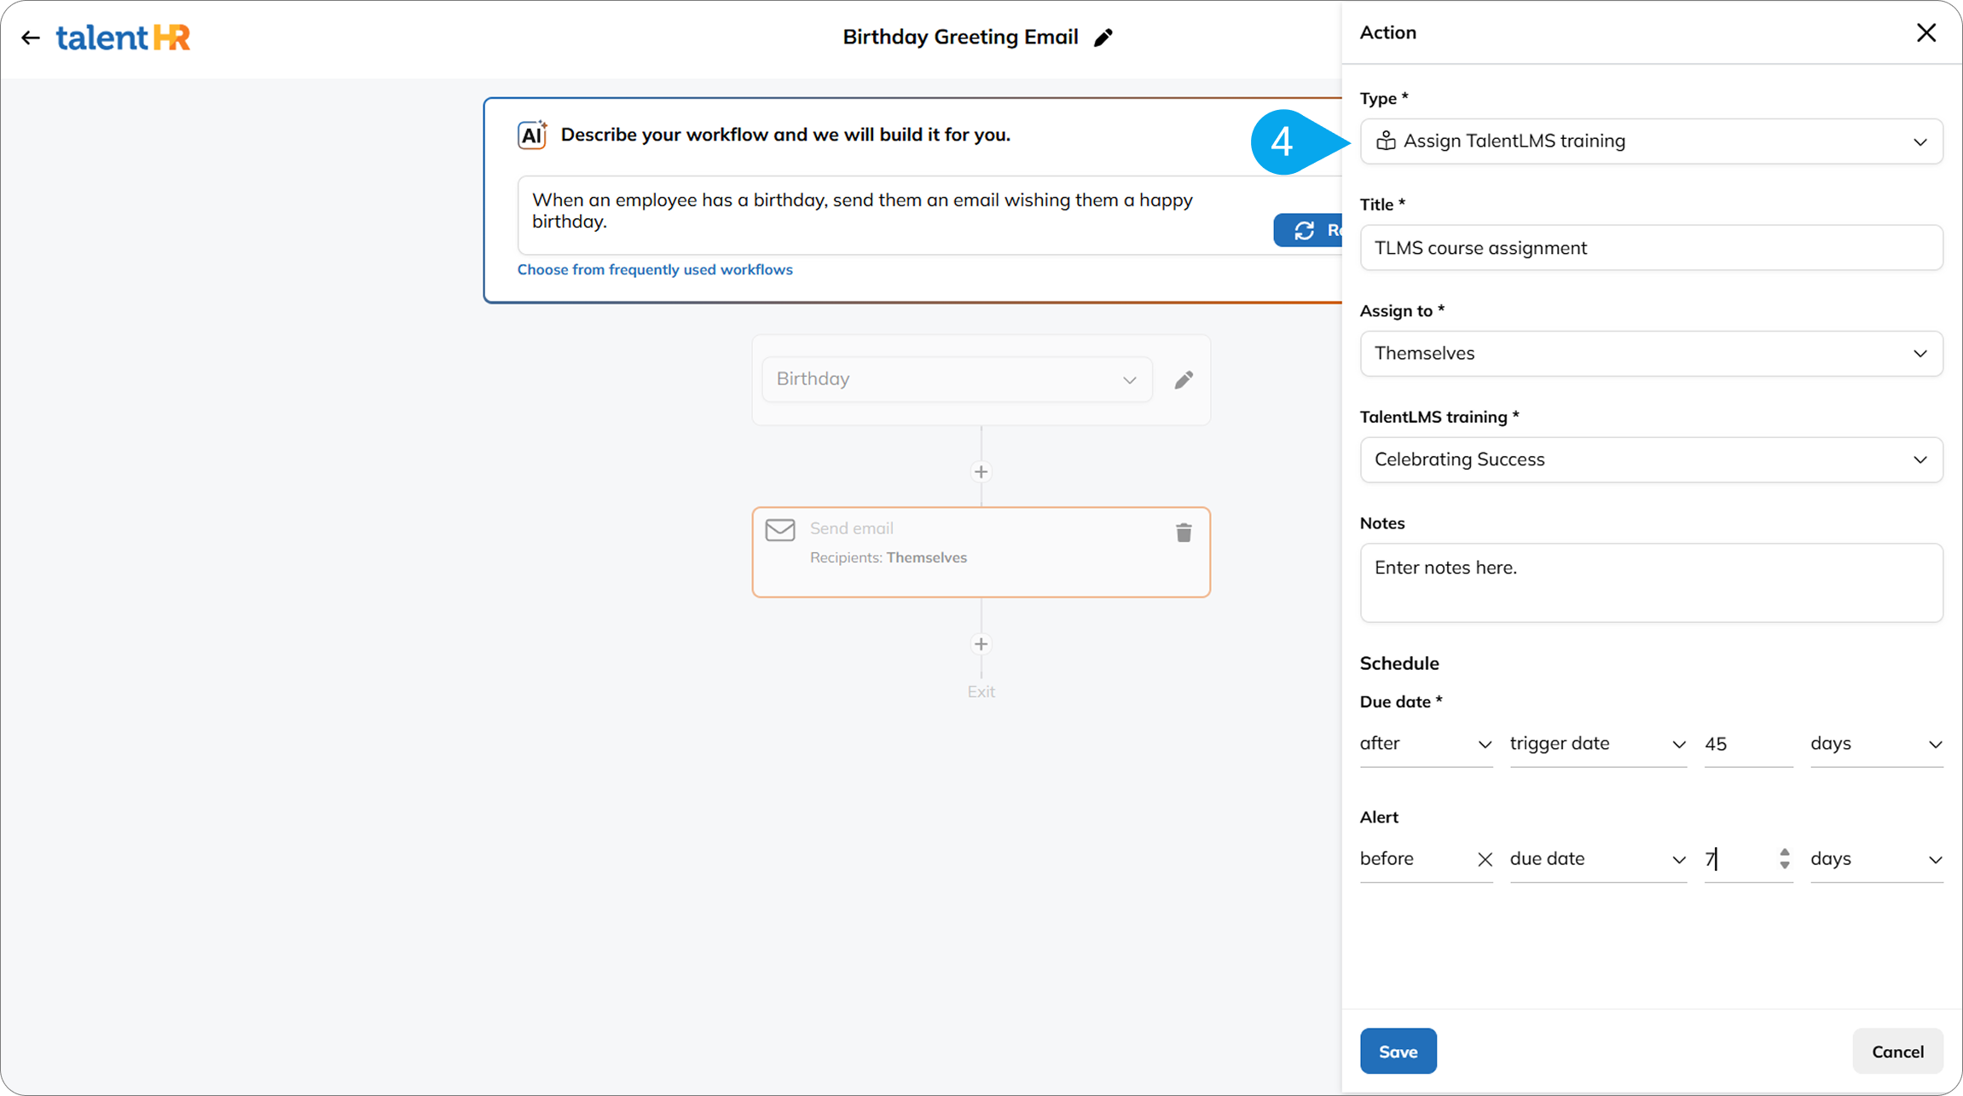
Task: Select the Send email action card
Action: point(981,552)
